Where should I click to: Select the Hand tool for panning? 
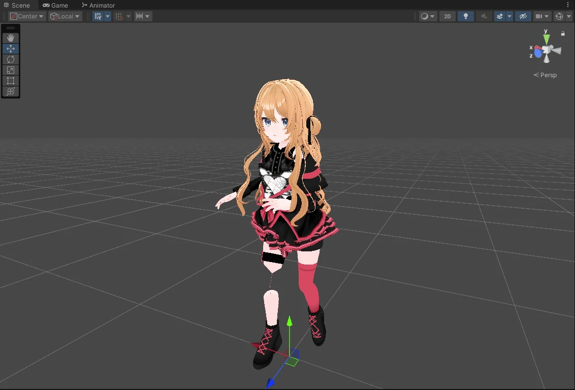pyautogui.click(x=10, y=38)
